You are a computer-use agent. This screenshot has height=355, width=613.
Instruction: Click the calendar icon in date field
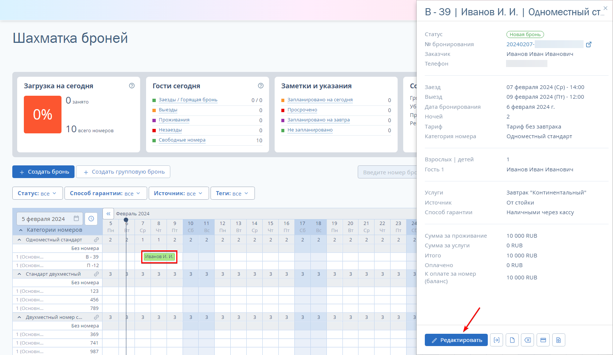point(76,219)
